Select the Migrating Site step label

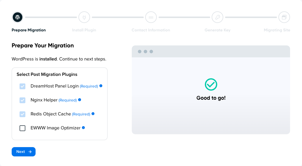tap(277, 30)
